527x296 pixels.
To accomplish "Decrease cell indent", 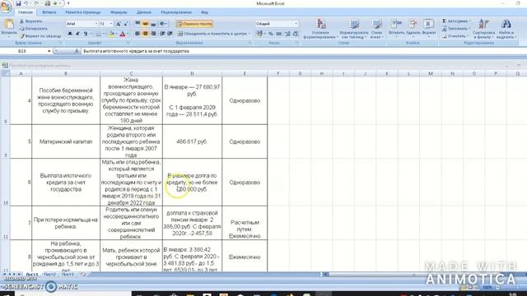I will pos(162,34).
